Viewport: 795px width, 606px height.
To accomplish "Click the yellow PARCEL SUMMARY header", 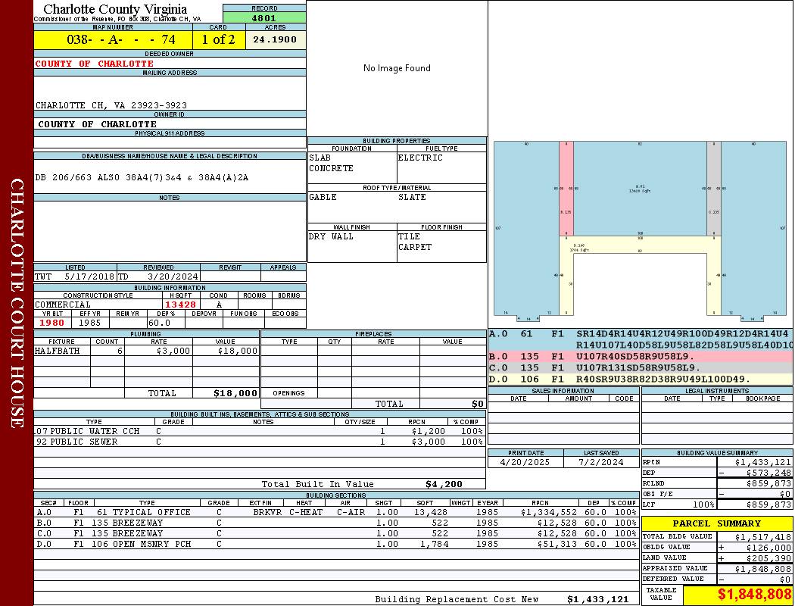I will (x=716, y=523).
